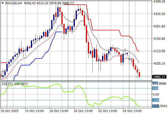
Task: Select the 10 Oct 2025 date label
Action: click(x=10, y=111)
